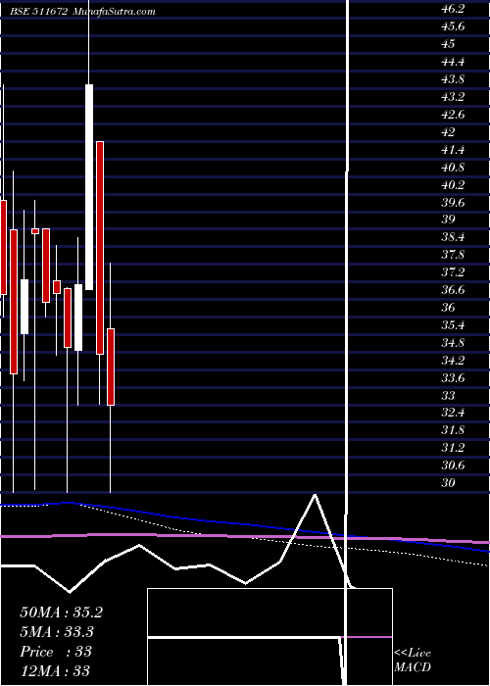Image resolution: width=490 pixels, height=686 pixels.
Task: Click the tallest white candlestick body
Action: 89,187
